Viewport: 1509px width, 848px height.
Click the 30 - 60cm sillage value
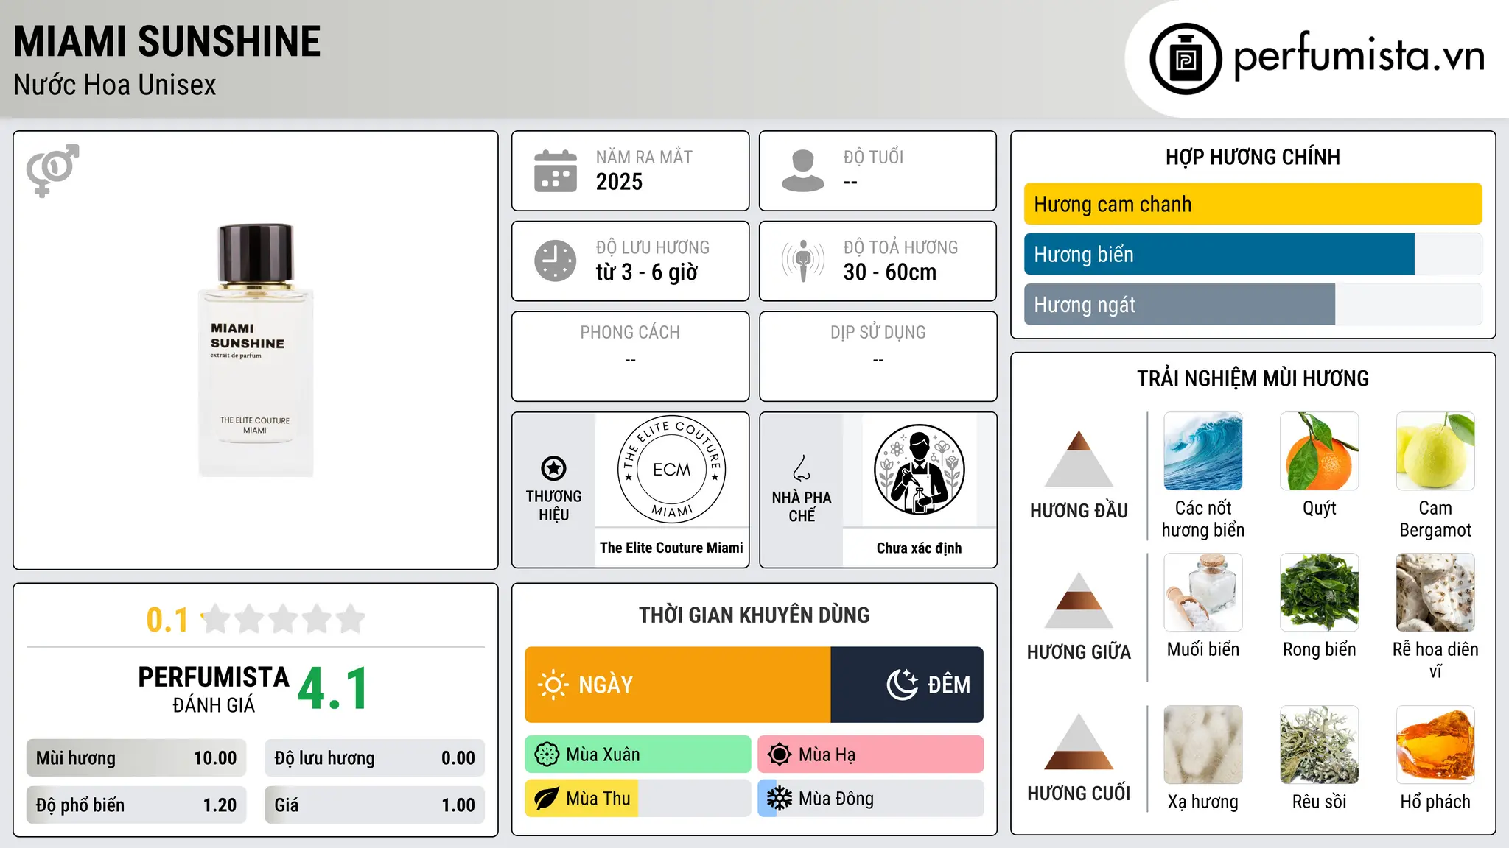pos(890,272)
